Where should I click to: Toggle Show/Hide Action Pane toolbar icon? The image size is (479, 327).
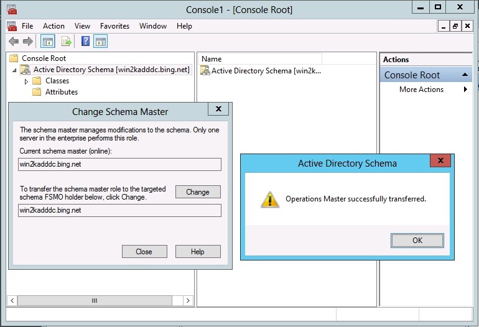pos(101,41)
